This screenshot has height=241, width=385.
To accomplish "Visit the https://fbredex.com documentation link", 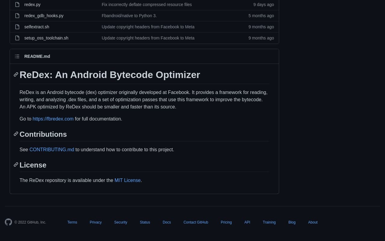I will point(53,119).
